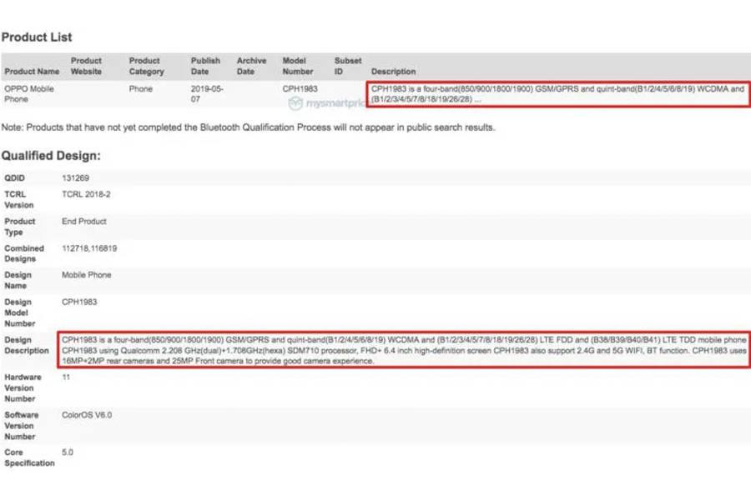
Task: Click the Qualified Design heading
Action: [51, 156]
